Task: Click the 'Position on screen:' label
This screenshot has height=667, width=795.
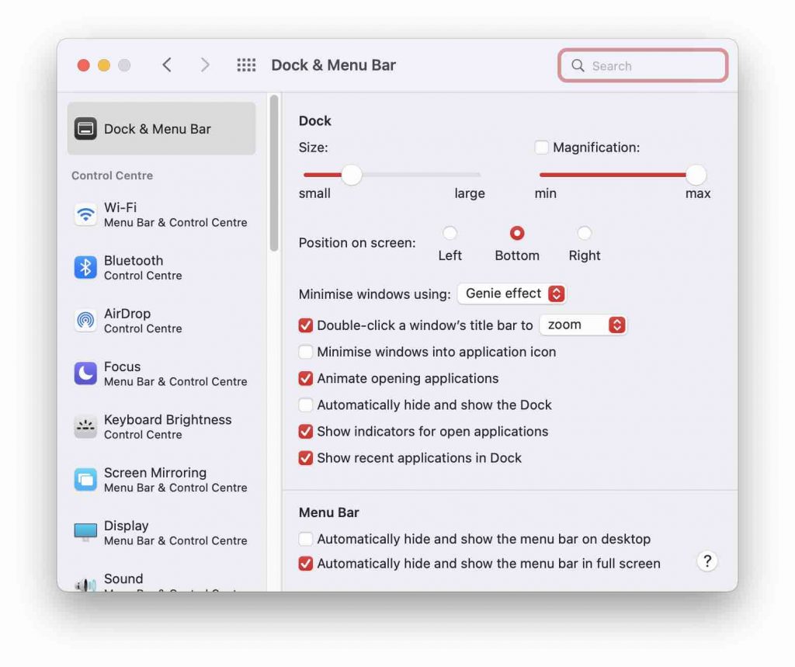Action: click(357, 243)
